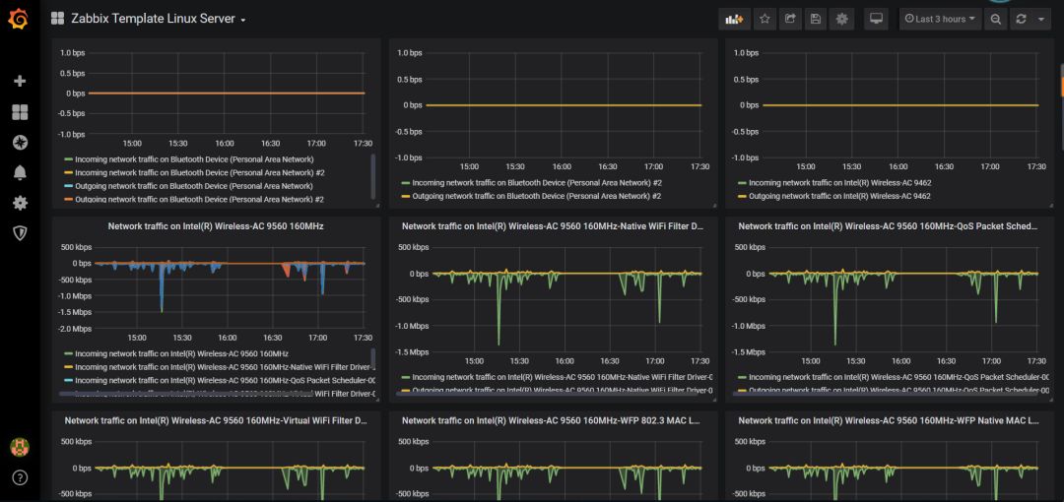The height and width of the screenshot is (502, 1064).
Task: Click yellow color swatch of Wireless-AC 9462 outgoing legend
Action: (743, 197)
